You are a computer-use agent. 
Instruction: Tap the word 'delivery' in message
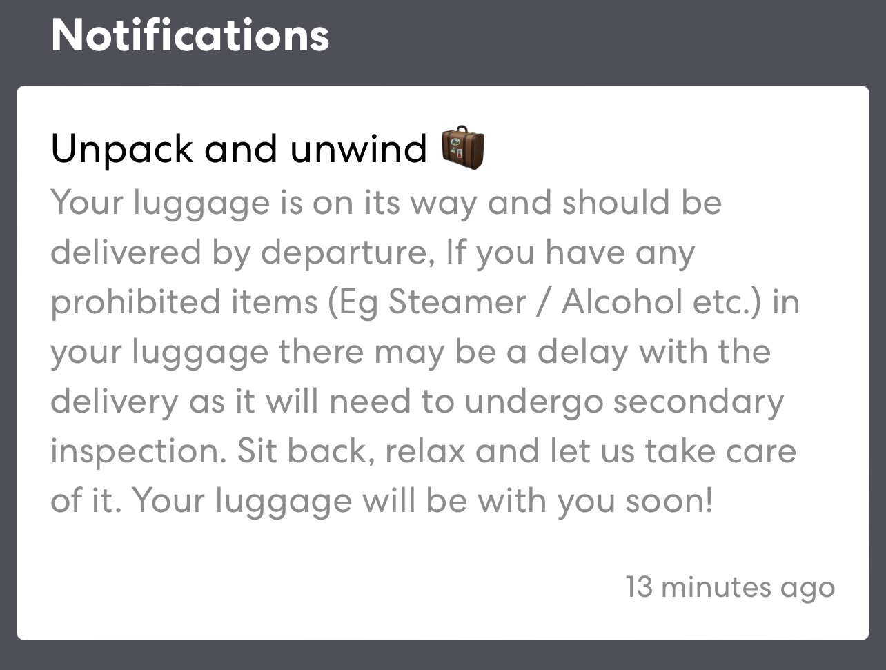click(x=115, y=403)
